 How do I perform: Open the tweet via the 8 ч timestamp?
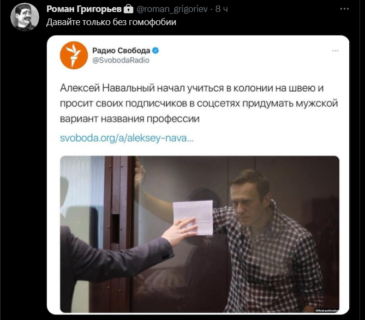(x=222, y=9)
